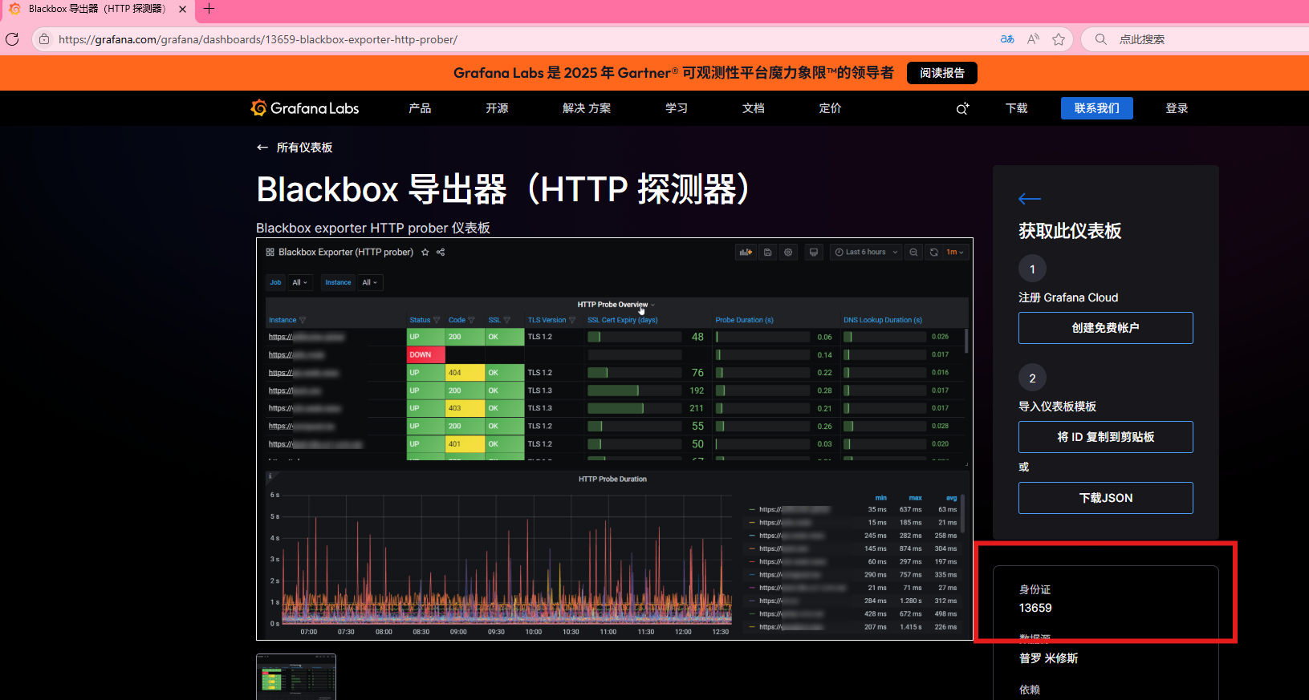Screen dimensions: 1309x700
Task: Click the max column header in legend
Action: [915, 498]
